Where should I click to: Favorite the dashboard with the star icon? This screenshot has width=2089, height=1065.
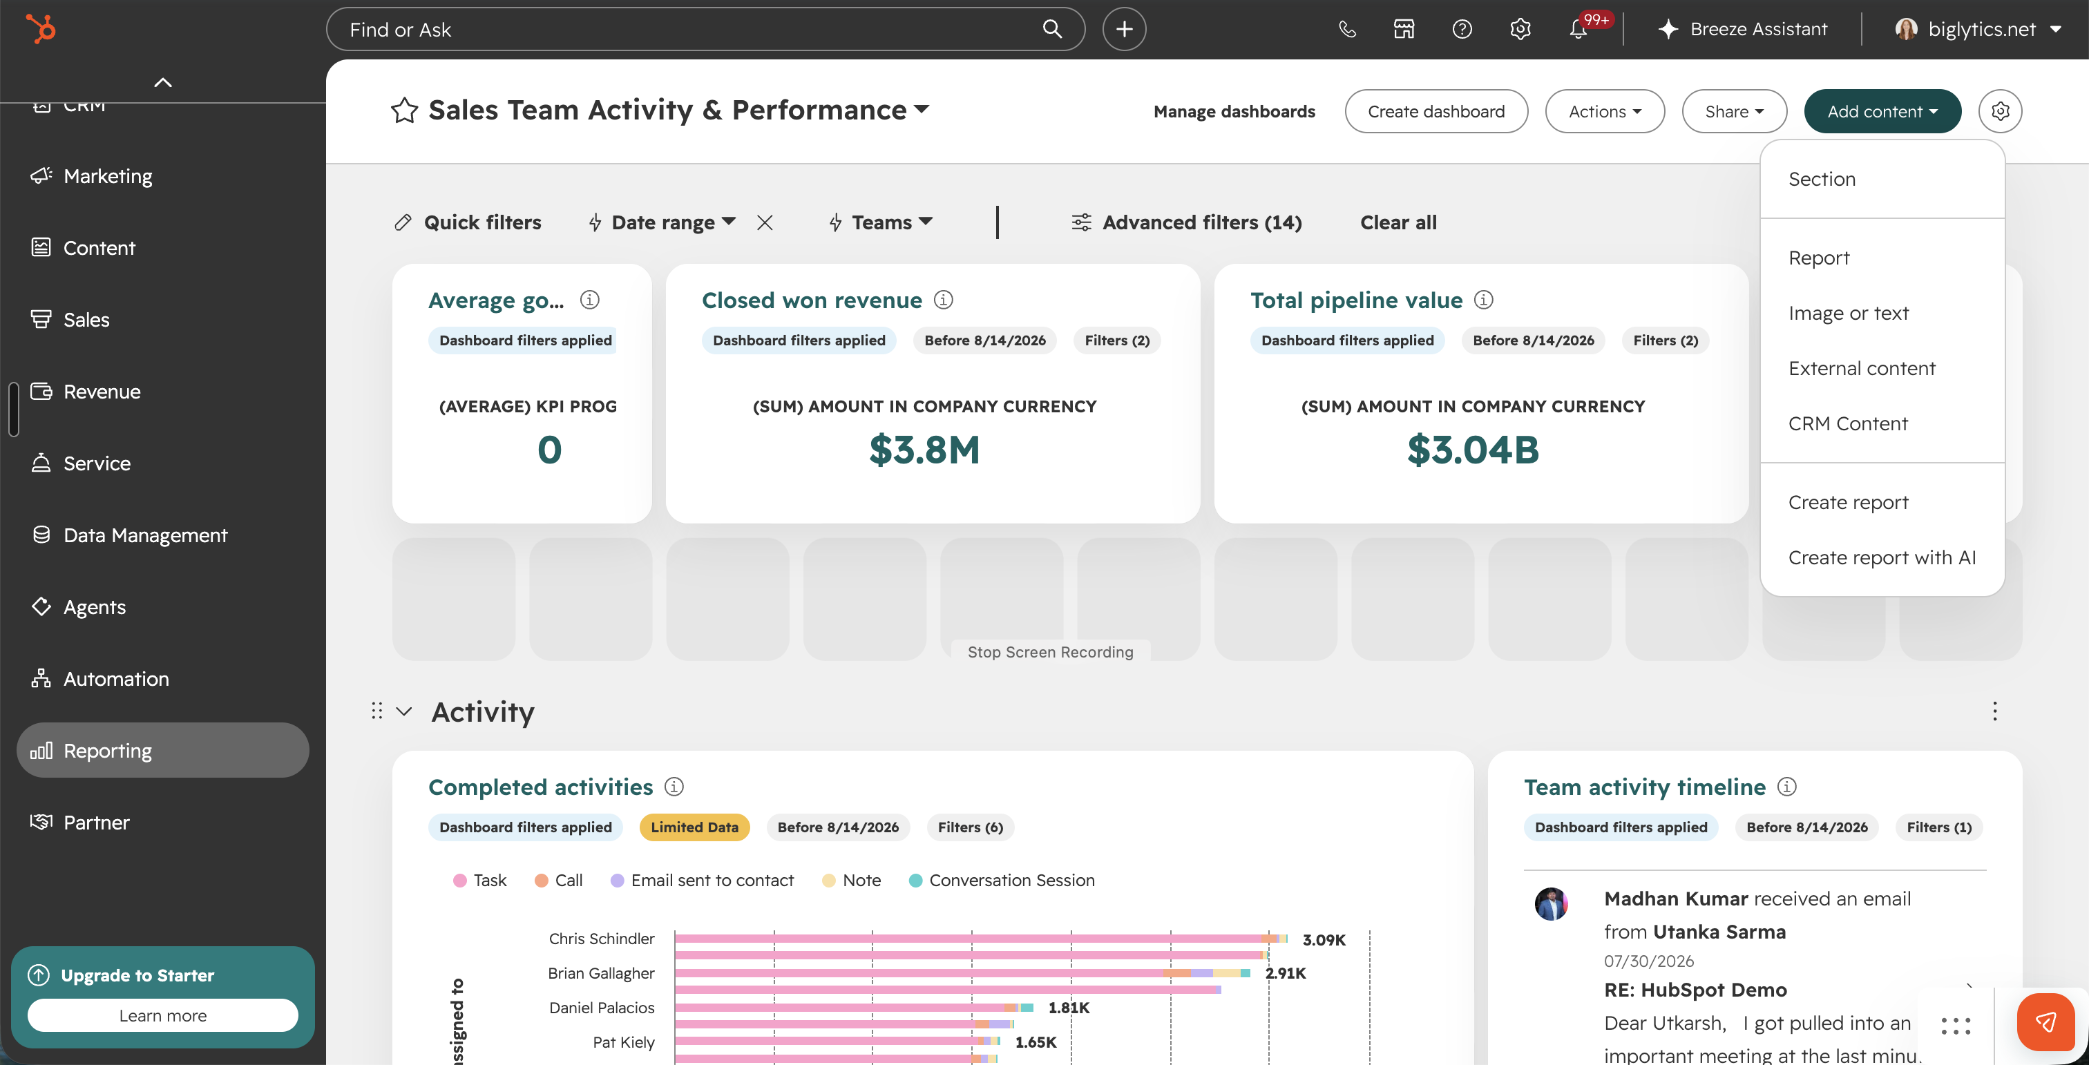404,111
